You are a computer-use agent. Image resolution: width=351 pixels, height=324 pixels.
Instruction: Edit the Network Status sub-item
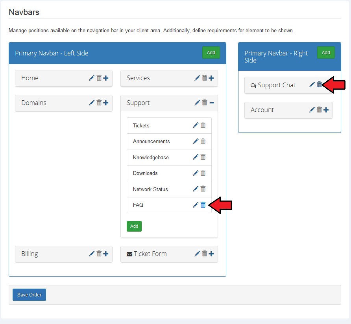(x=196, y=189)
